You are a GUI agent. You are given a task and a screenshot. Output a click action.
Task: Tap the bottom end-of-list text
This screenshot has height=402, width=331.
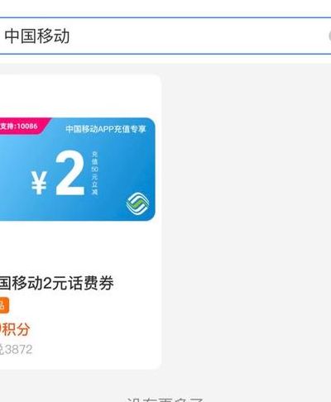165,400
